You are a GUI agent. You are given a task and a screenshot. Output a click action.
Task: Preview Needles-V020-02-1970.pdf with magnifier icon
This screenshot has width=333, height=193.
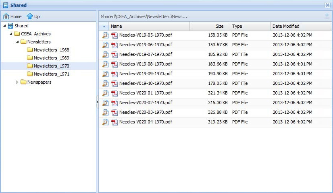pyautogui.click(x=105, y=103)
